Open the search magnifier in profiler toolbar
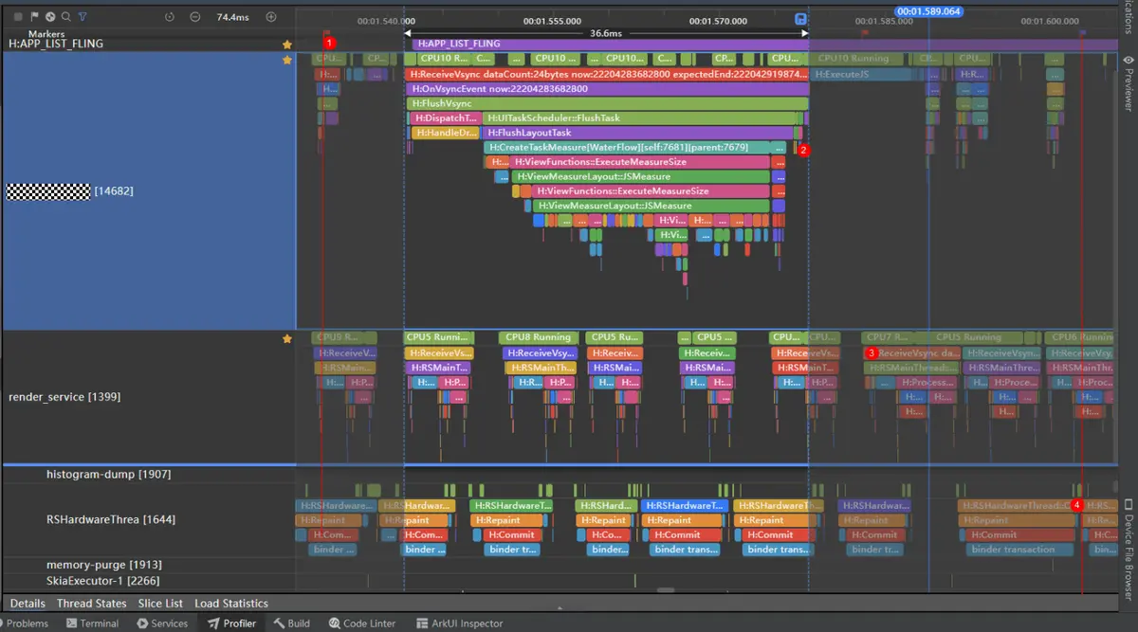 point(66,17)
